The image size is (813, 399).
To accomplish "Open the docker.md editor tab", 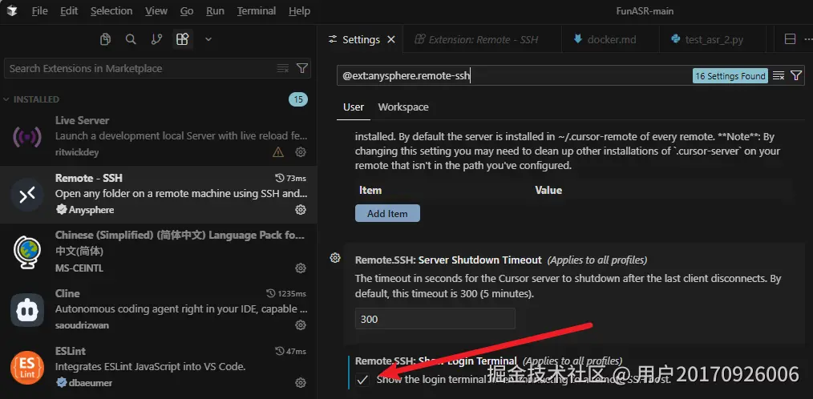I will click(x=610, y=39).
